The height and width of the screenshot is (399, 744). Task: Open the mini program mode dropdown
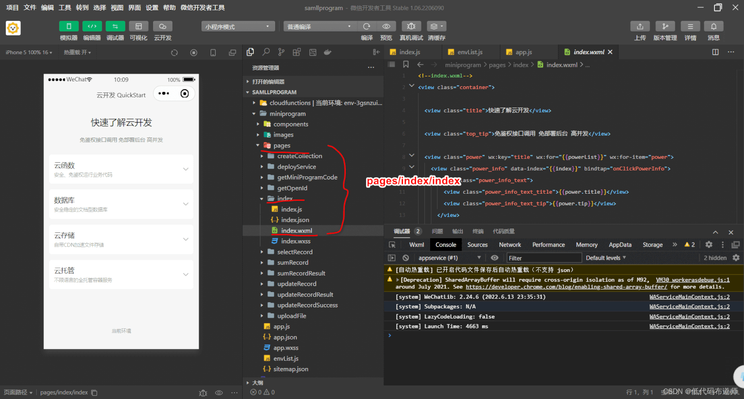click(238, 27)
